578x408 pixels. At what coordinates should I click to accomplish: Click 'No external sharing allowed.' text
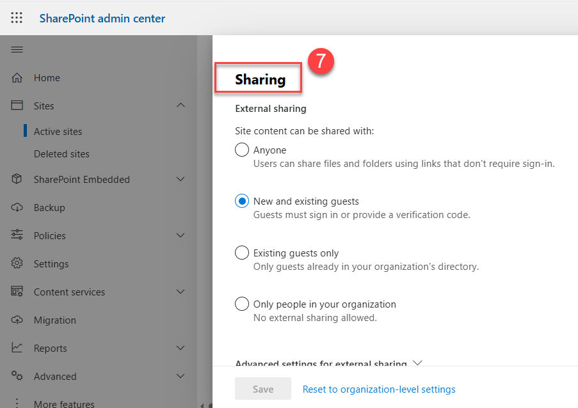tap(315, 318)
